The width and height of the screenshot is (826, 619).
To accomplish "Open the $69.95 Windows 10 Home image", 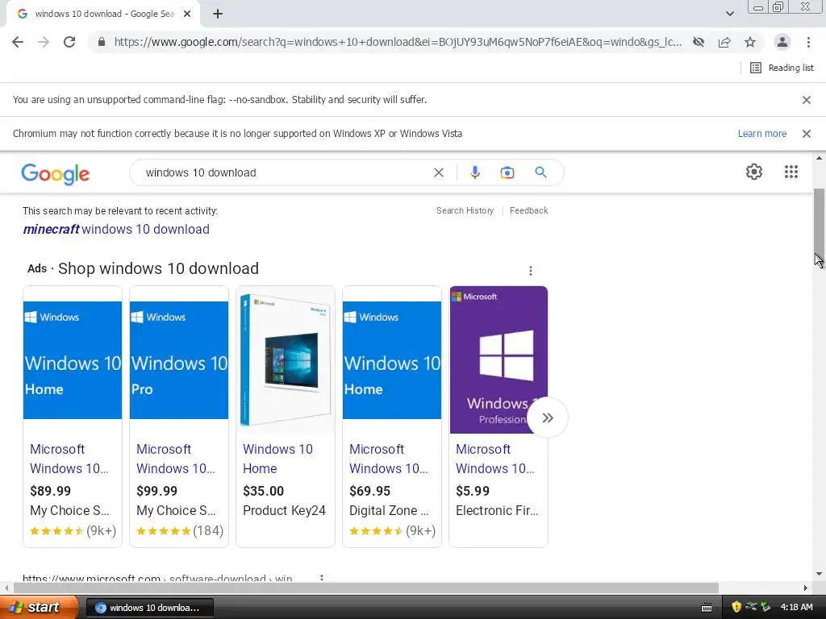I will pos(392,360).
